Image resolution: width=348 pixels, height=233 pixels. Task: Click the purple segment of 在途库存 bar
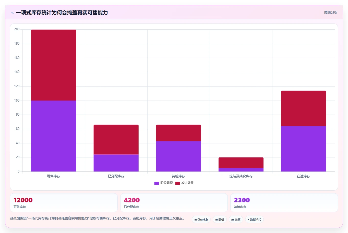pos(304,149)
